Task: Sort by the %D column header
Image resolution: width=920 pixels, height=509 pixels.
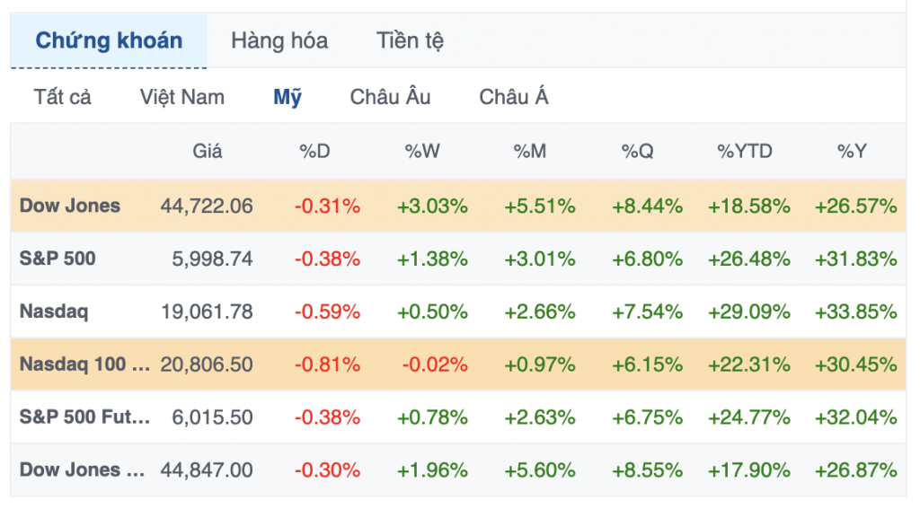Action: tap(314, 151)
